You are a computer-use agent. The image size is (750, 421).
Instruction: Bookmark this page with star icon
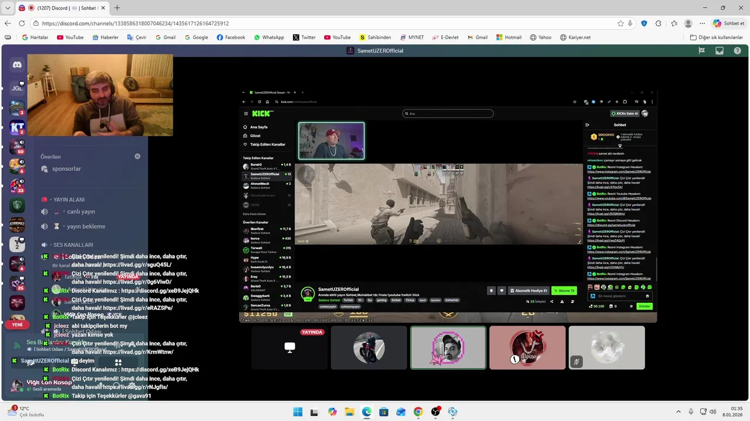(621, 23)
